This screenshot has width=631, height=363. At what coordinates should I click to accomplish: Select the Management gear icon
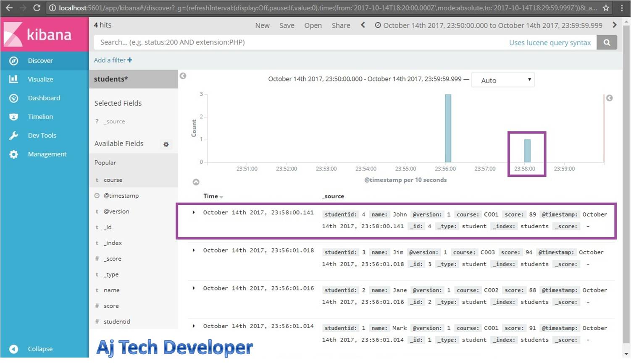[x=14, y=154]
